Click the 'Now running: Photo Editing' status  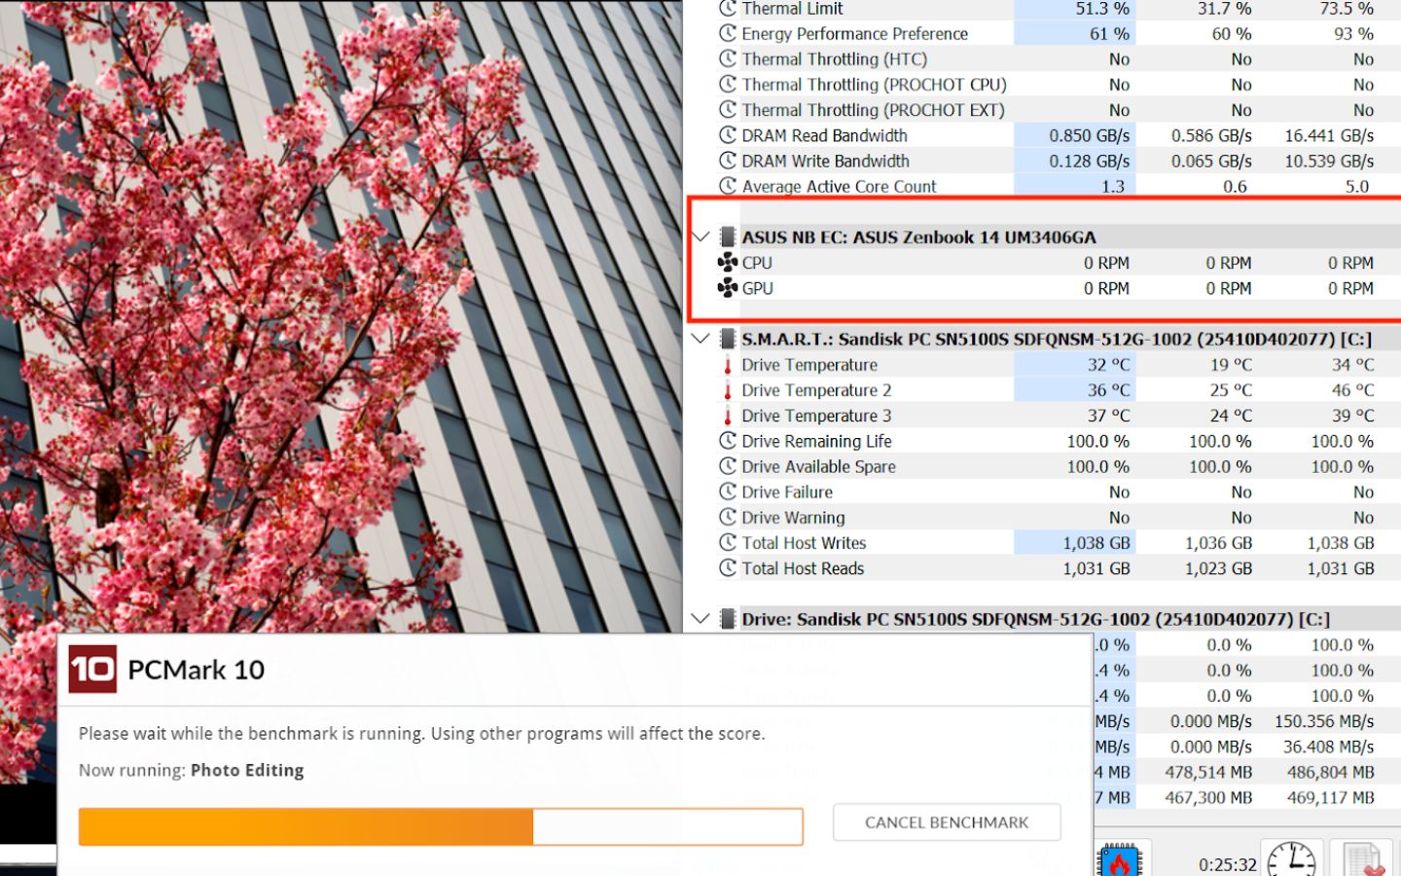191,770
